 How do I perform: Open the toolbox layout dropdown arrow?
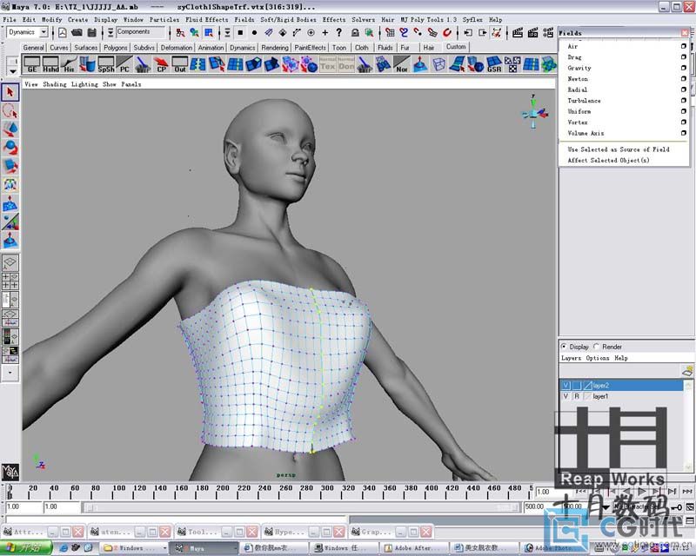(10, 373)
